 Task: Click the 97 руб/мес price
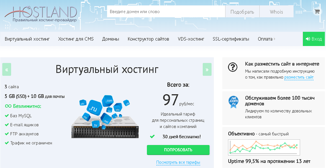click(x=178, y=100)
